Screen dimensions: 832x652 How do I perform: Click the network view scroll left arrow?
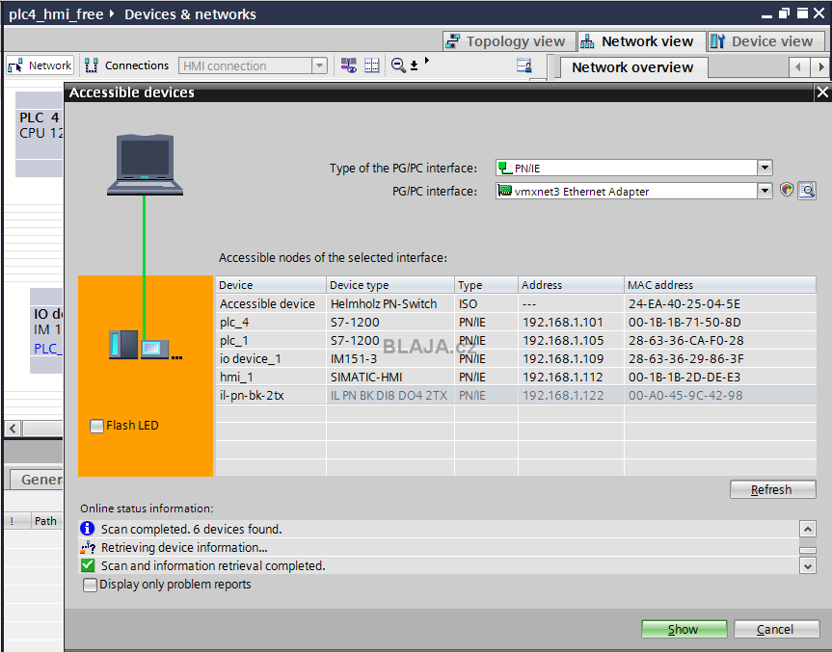(x=13, y=429)
